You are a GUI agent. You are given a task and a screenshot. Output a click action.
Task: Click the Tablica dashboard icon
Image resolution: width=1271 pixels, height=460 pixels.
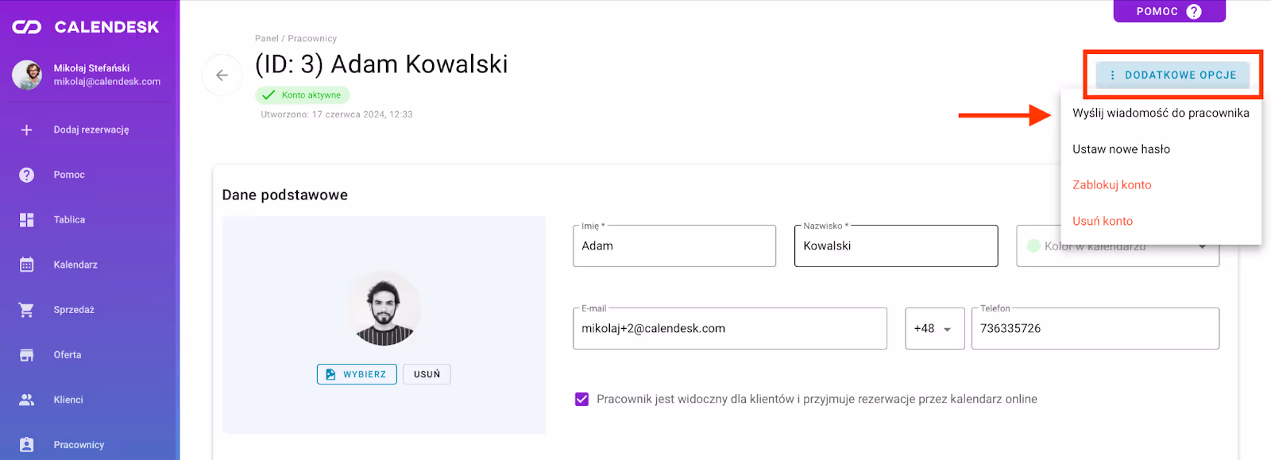[x=26, y=219]
